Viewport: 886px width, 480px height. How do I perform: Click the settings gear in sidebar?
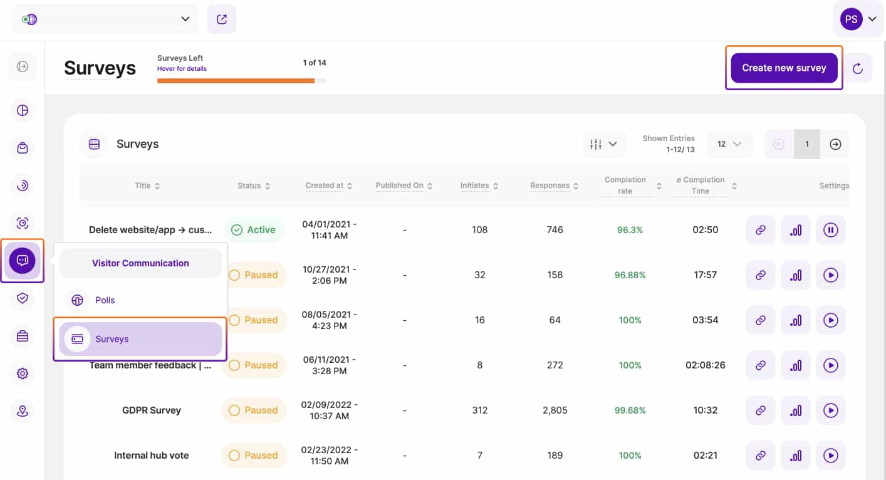click(x=23, y=373)
